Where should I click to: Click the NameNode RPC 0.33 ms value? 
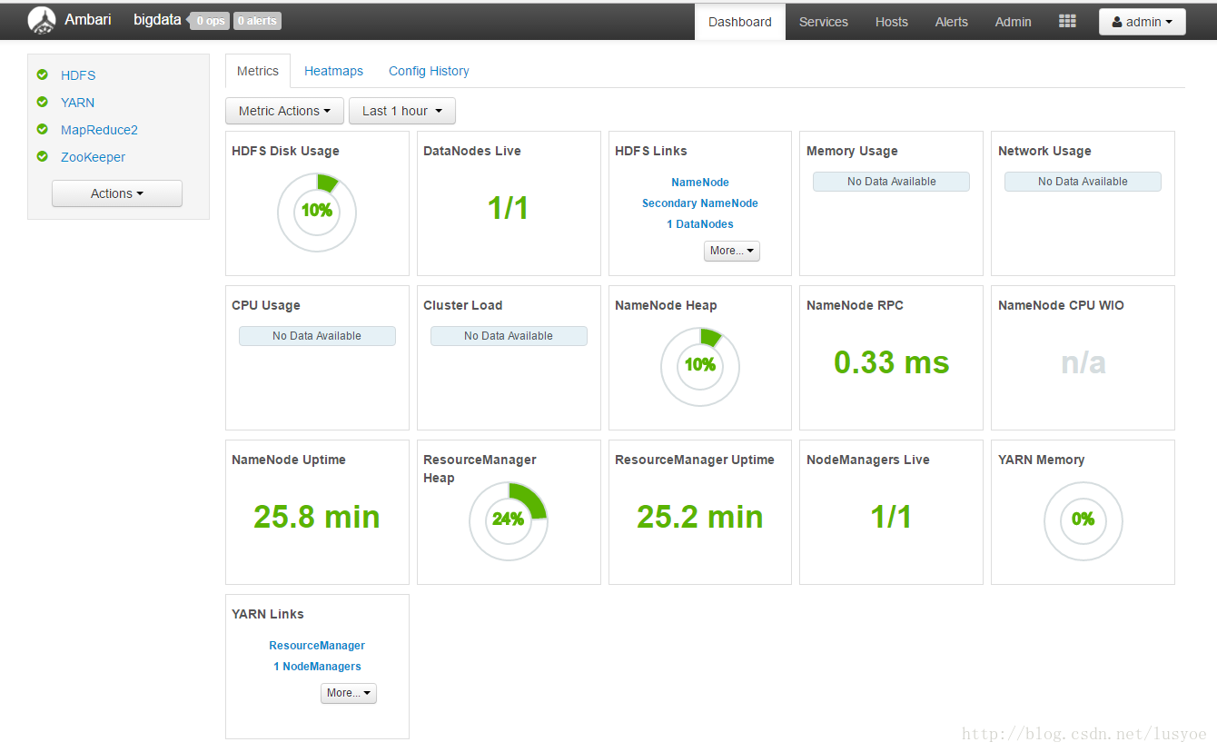(x=892, y=362)
